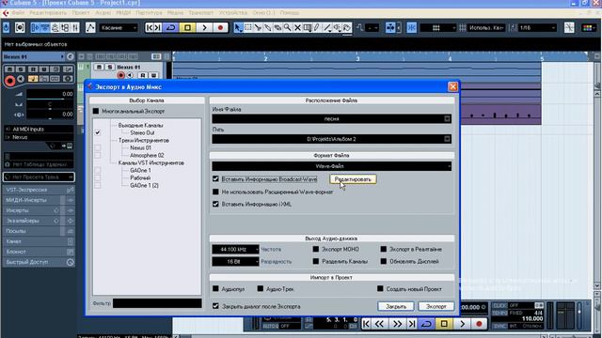Toggle Snap to Zero Crossing icon
This screenshot has width=602, height=338.
click(569, 27)
